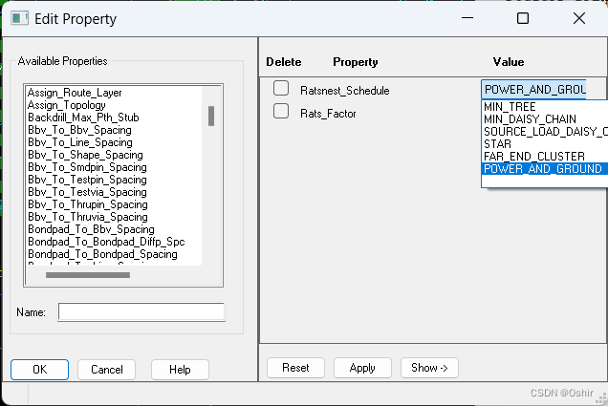Click the horizontal scrollbar under properties list
The height and width of the screenshot is (406, 608).
[x=88, y=276]
